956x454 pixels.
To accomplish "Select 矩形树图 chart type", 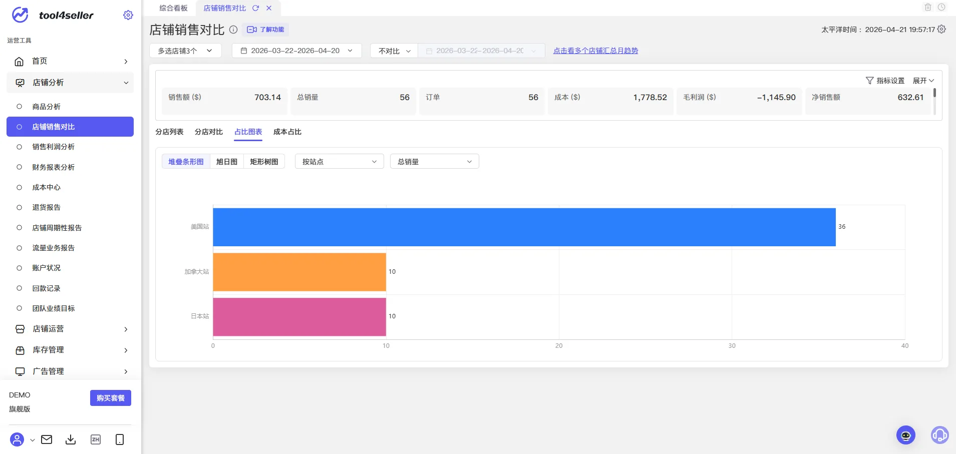I will pyautogui.click(x=264, y=161).
